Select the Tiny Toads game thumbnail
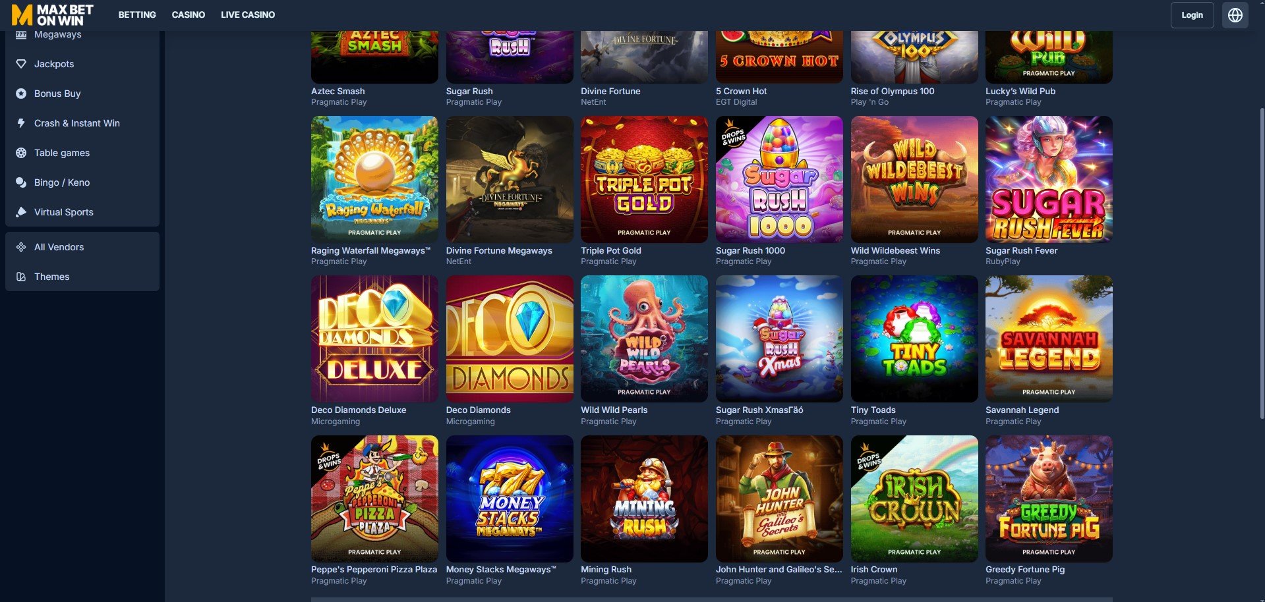Image resolution: width=1265 pixels, height=602 pixels. [914, 339]
